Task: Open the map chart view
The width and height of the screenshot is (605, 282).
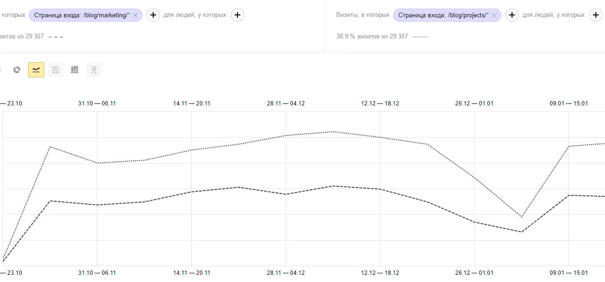Action: [94, 70]
